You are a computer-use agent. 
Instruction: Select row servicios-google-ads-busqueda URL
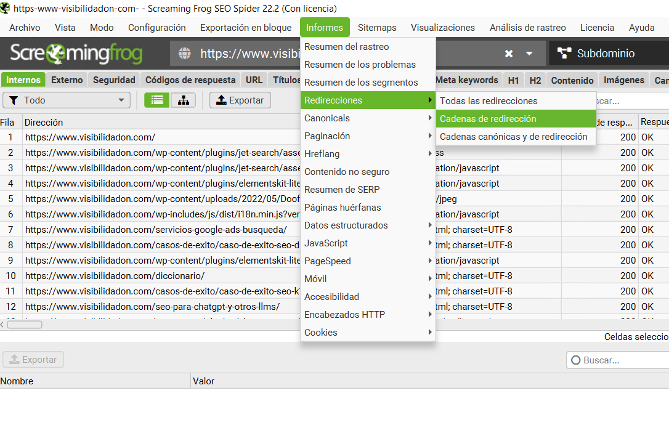(156, 230)
